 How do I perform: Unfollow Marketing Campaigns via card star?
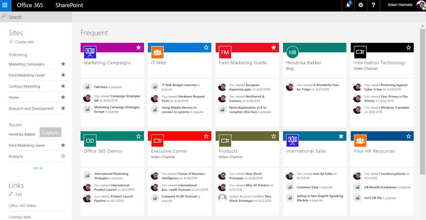(139, 47)
